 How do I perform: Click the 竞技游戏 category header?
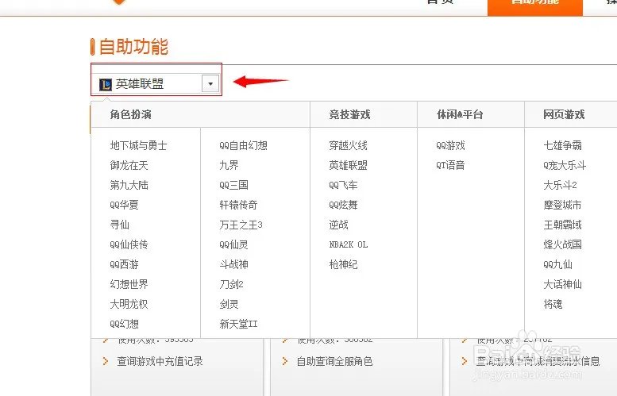350,114
